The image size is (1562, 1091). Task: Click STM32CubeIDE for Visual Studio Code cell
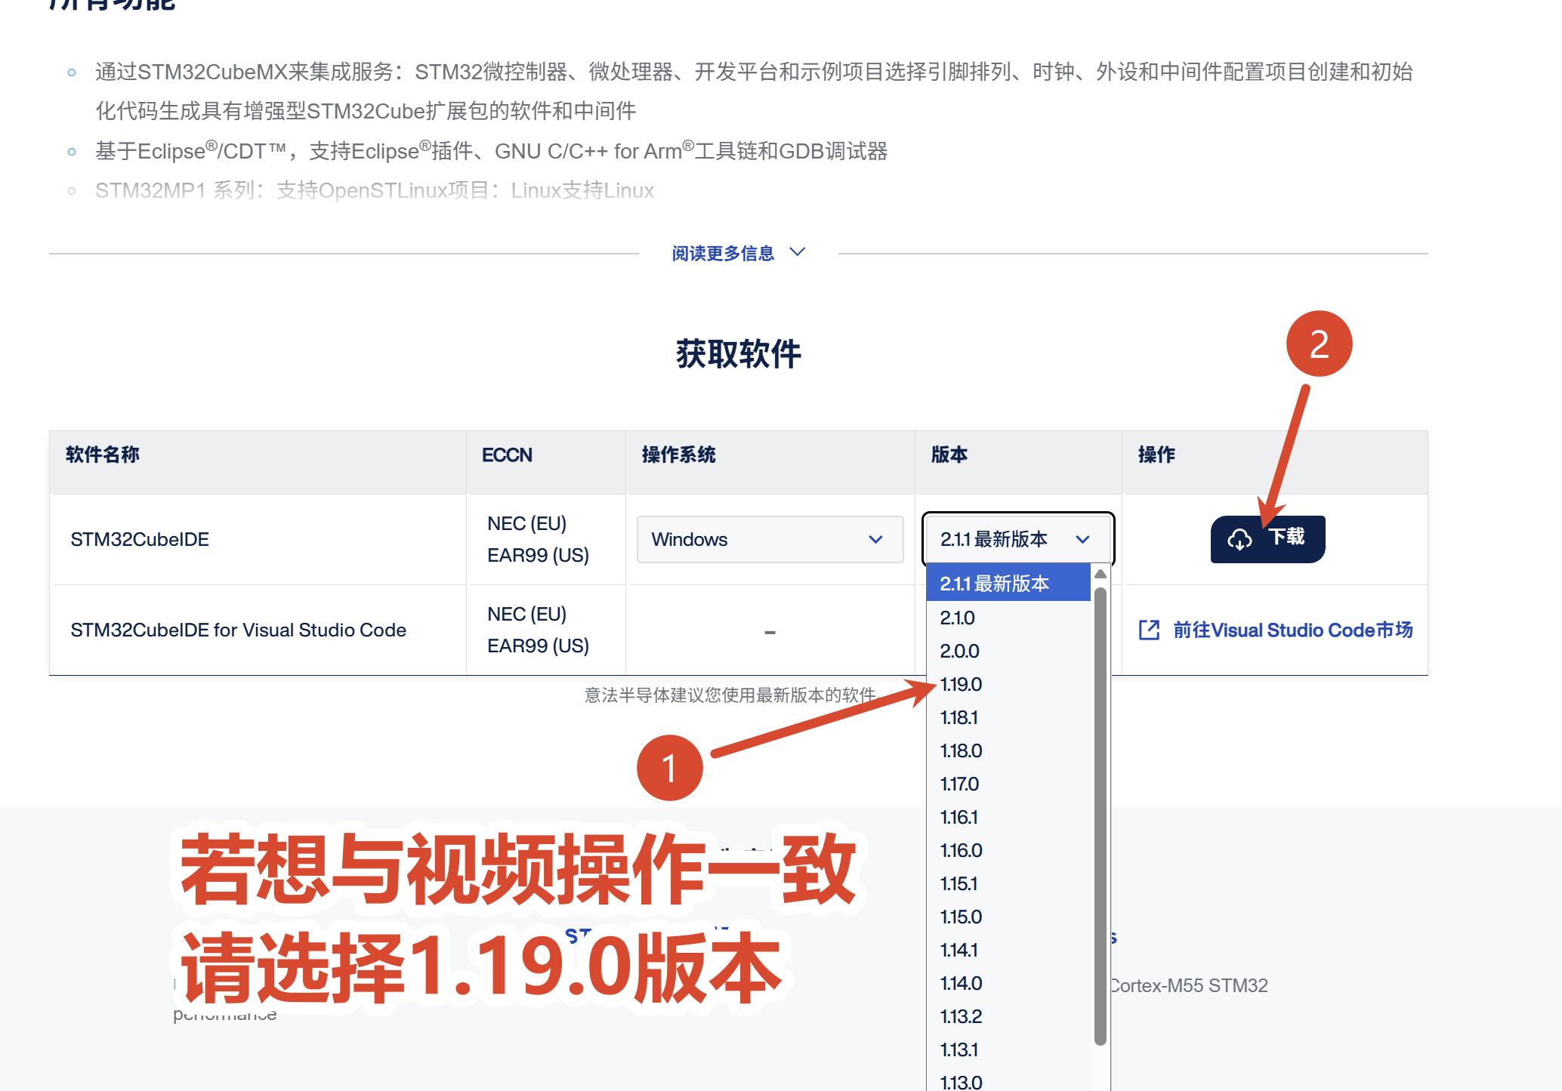[x=258, y=630]
